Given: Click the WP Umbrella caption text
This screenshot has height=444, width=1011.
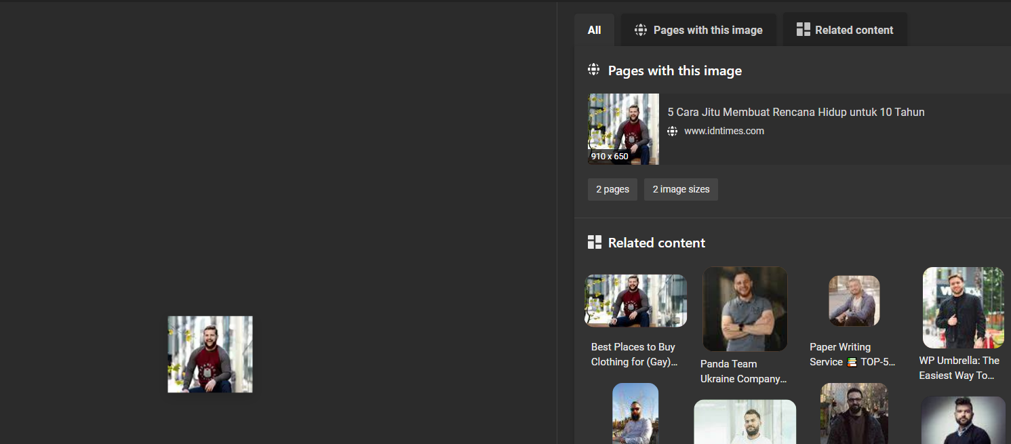Looking at the screenshot, I should coord(959,368).
